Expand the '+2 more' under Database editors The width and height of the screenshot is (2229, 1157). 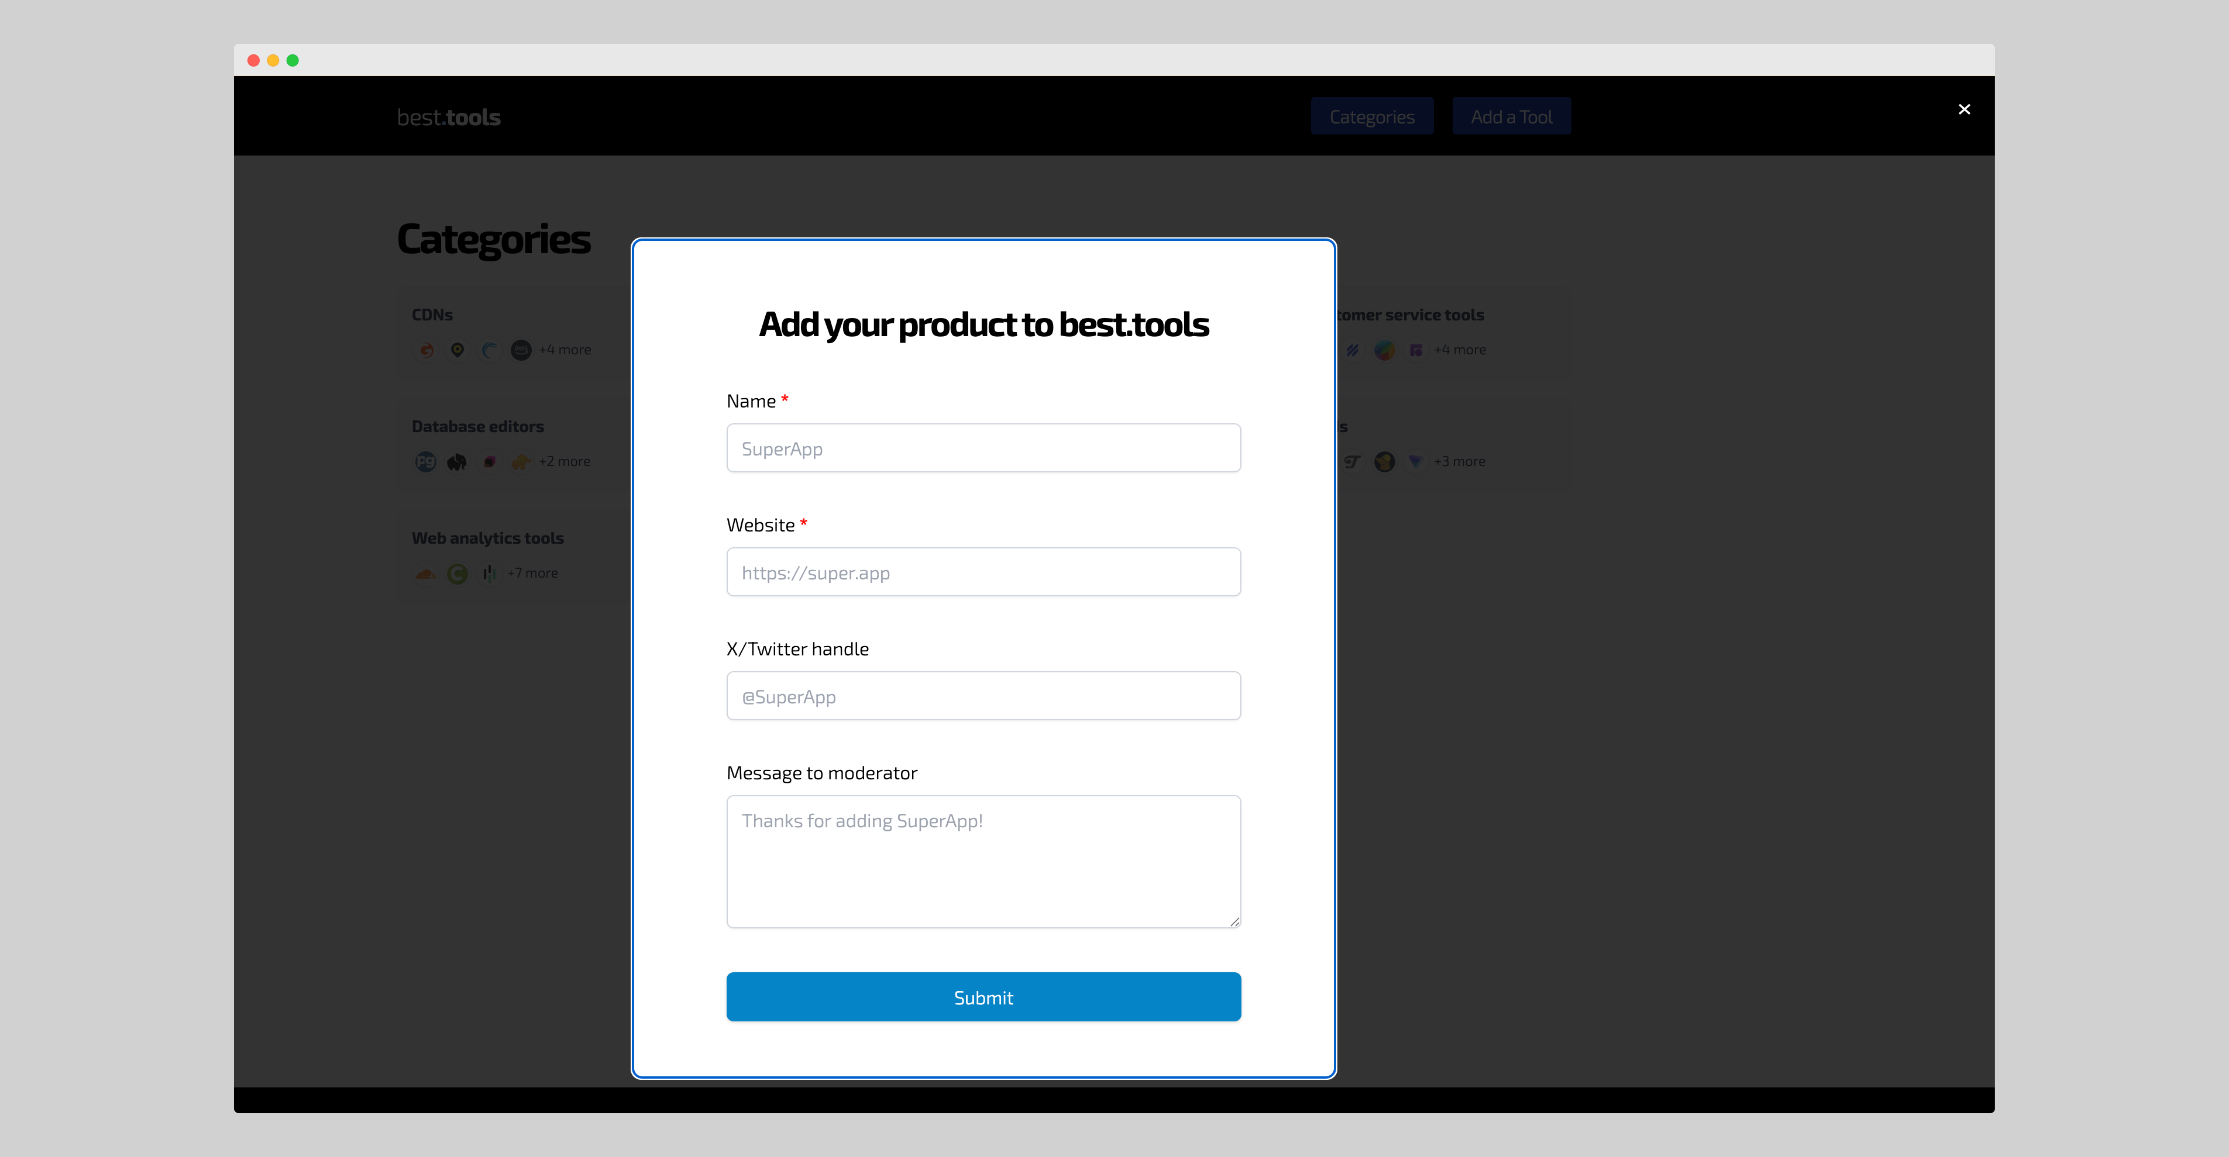[564, 461]
